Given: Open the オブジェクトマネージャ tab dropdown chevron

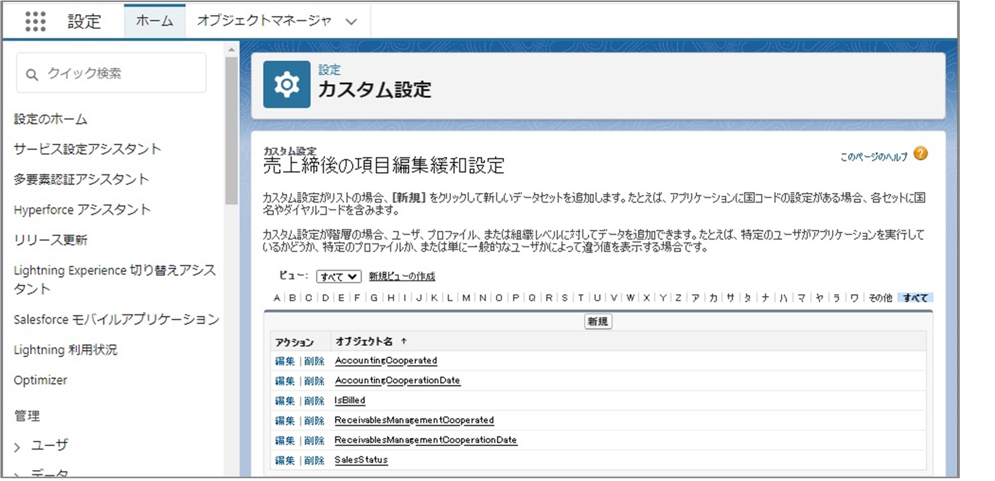Looking at the screenshot, I should click(351, 22).
